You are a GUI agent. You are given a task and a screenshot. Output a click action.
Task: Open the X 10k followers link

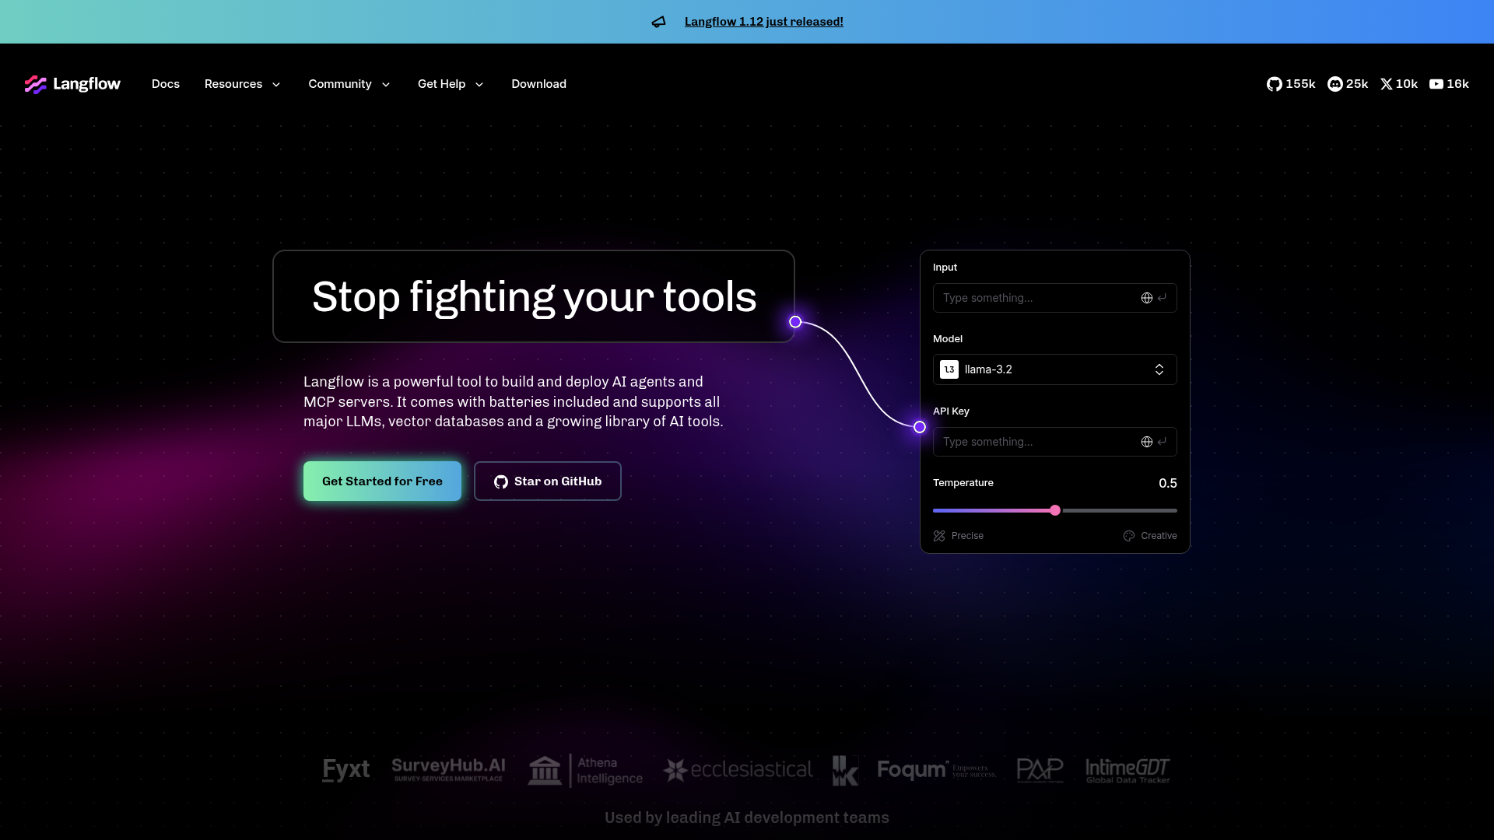(1399, 84)
